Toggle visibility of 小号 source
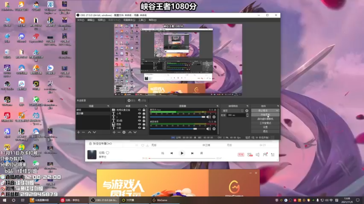Screen dimensions: 364x204 click(x=140, y=114)
